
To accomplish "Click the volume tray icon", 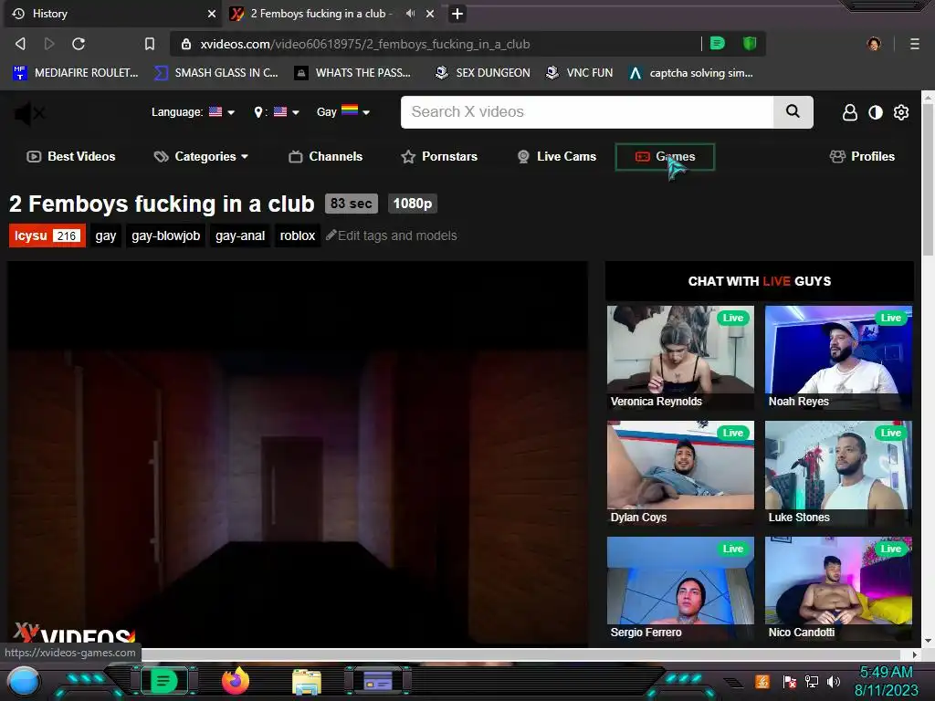I will pyautogui.click(x=835, y=681).
